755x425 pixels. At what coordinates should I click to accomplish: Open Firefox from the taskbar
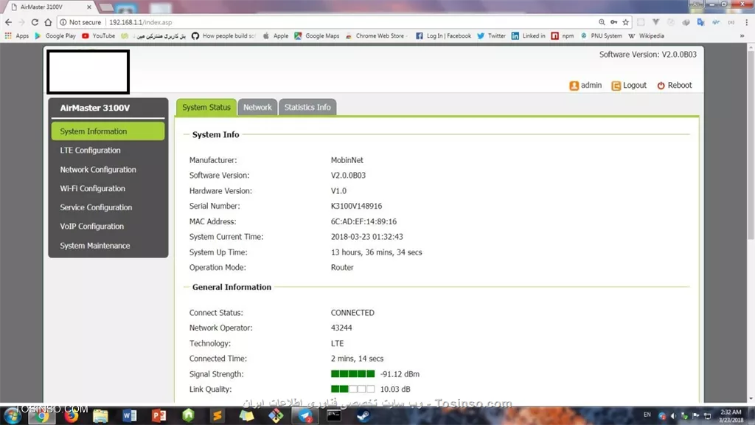[72, 415]
